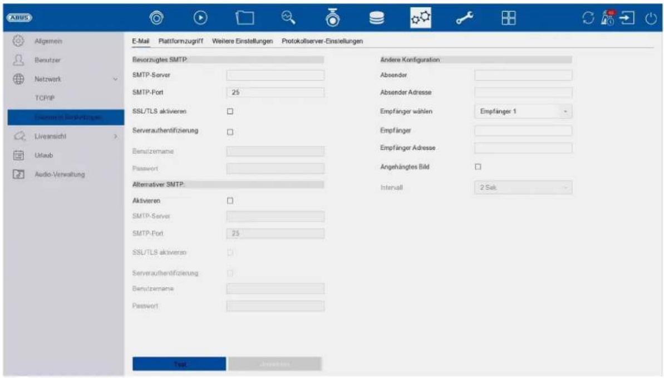664x378 pixels.
Task: Open the Protokollserver-Einstellungen tab
Action: point(322,41)
